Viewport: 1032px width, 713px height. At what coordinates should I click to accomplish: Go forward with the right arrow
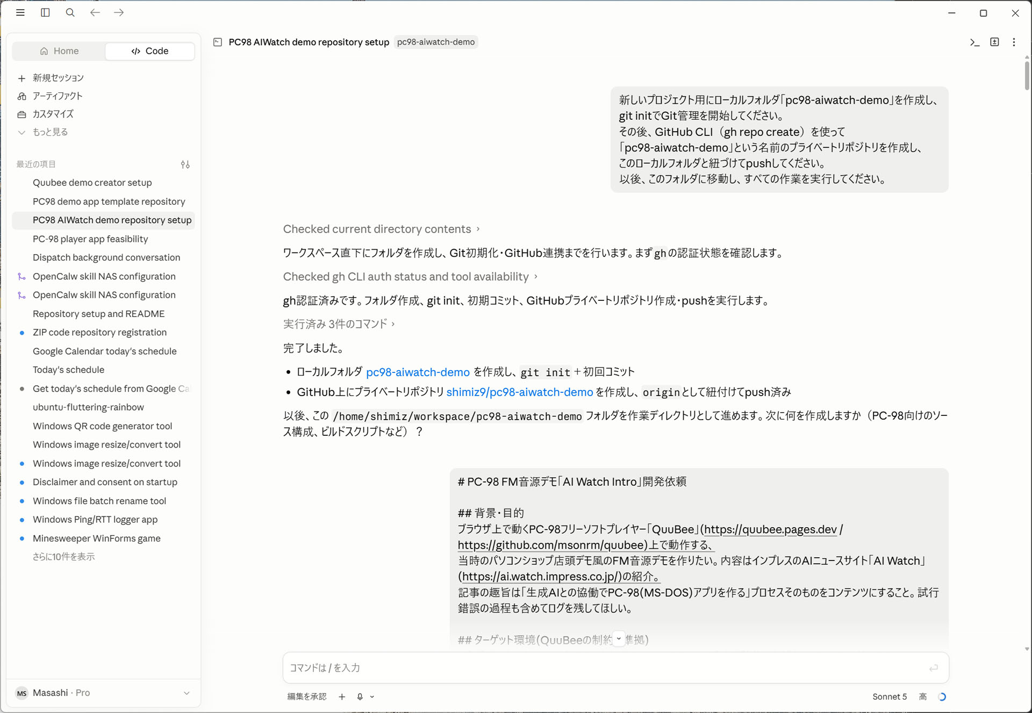click(119, 12)
